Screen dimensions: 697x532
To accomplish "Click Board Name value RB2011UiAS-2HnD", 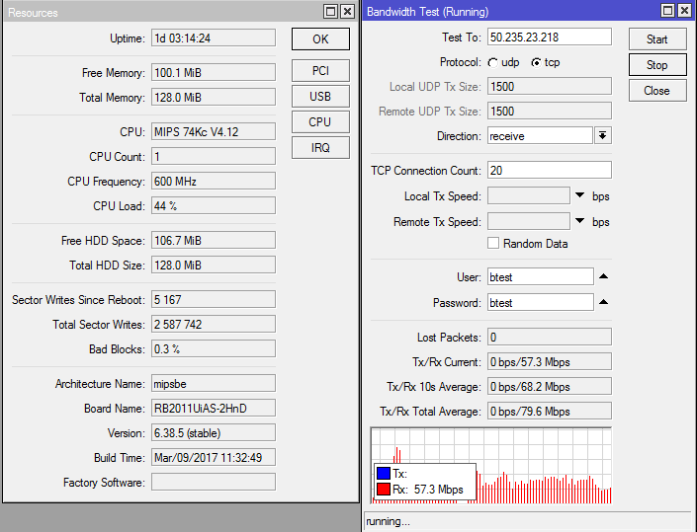I will [x=214, y=409].
